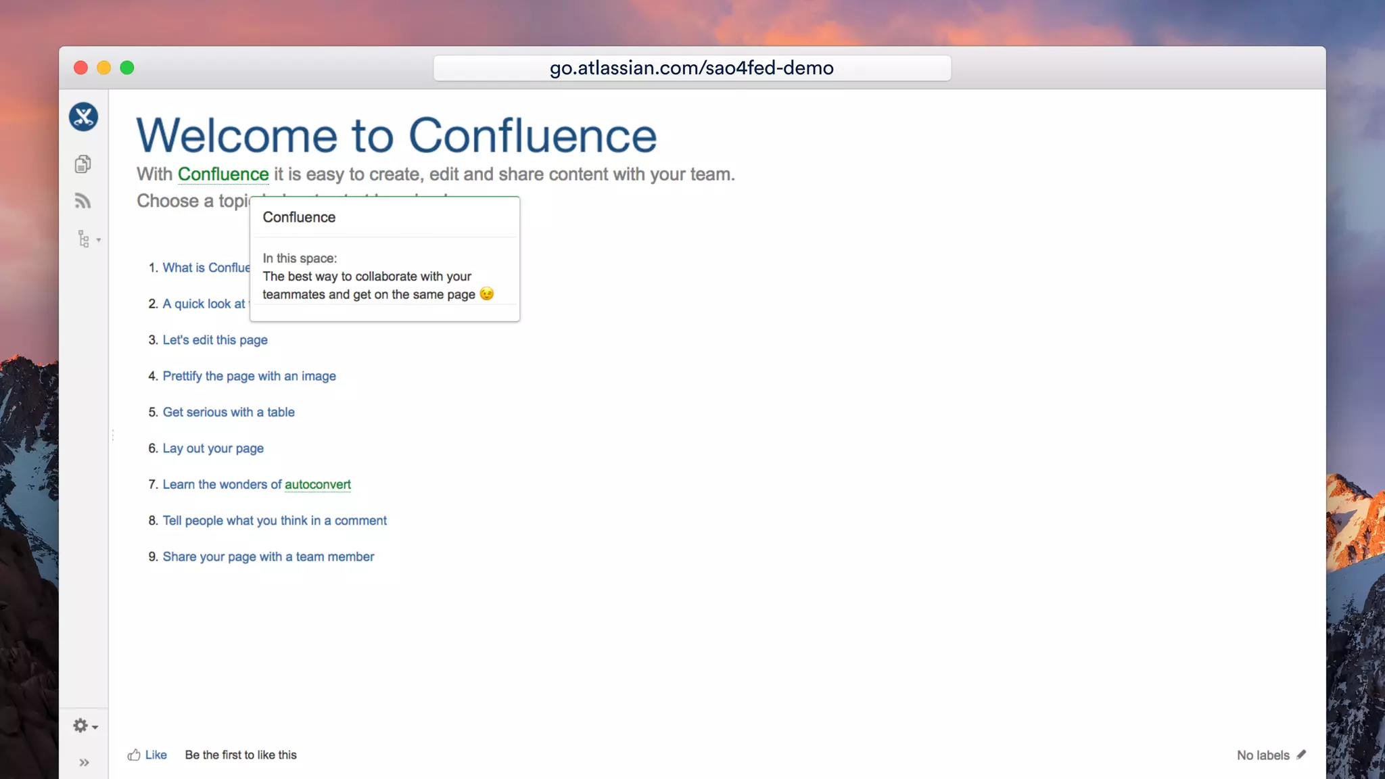1385x779 pixels.
Task: Click 'In this space:' text in popup
Action: 300,258
